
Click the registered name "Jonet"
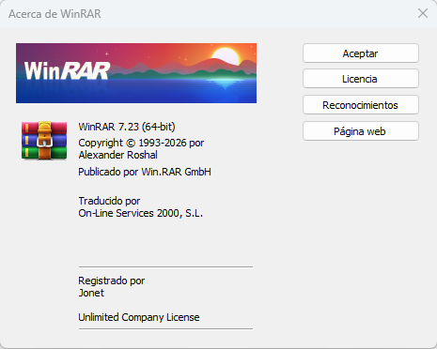[x=91, y=293]
